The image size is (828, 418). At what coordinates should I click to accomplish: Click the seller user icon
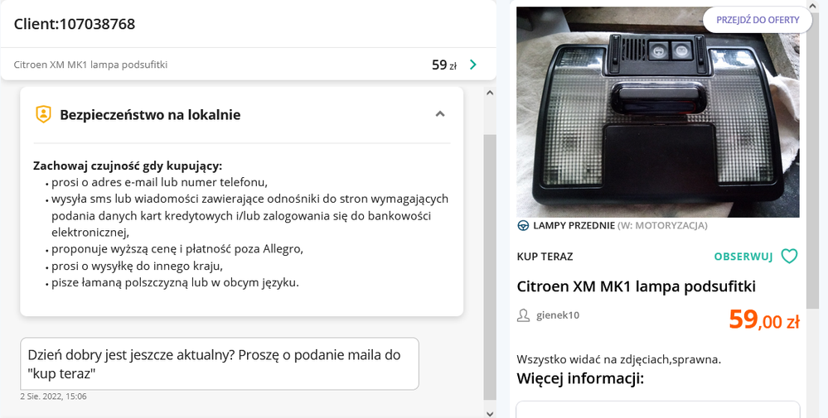[523, 315]
